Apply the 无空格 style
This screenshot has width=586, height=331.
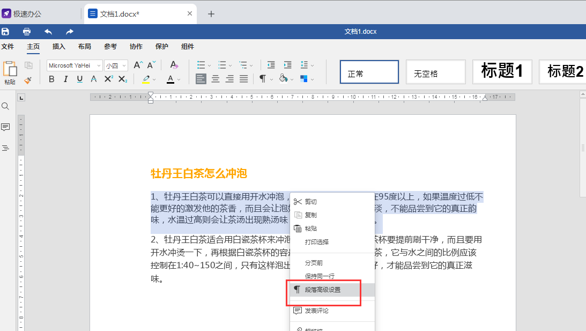pos(436,72)
